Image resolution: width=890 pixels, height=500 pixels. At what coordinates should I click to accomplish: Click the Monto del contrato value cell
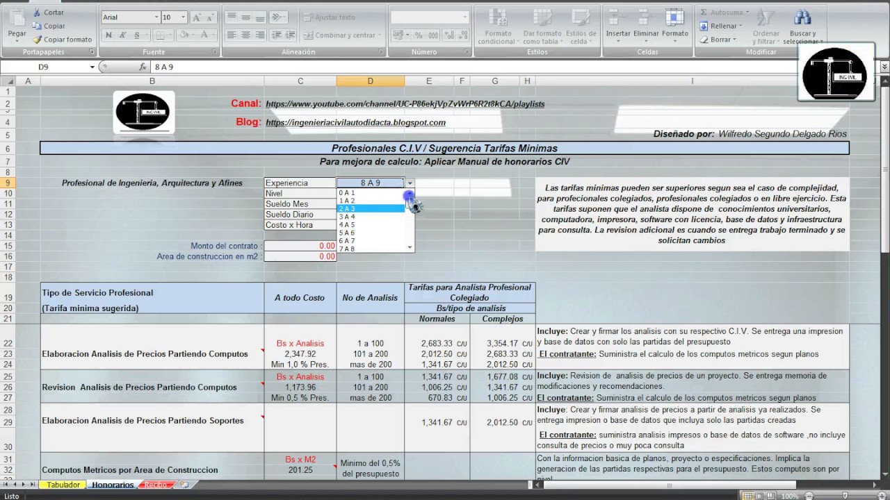(300, 246)
